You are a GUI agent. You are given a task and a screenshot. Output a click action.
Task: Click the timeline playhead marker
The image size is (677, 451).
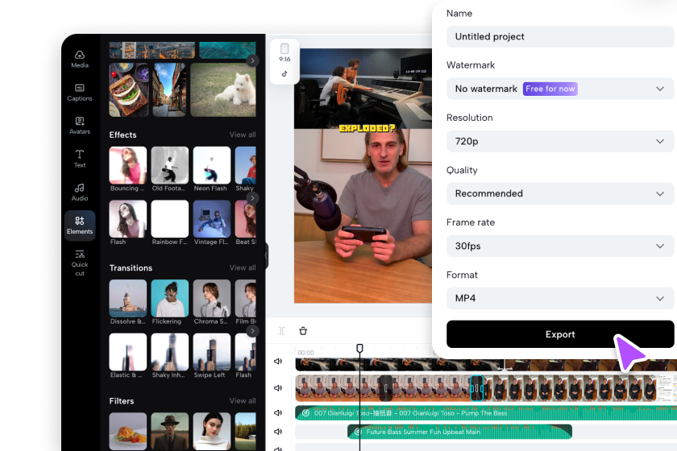359,348
